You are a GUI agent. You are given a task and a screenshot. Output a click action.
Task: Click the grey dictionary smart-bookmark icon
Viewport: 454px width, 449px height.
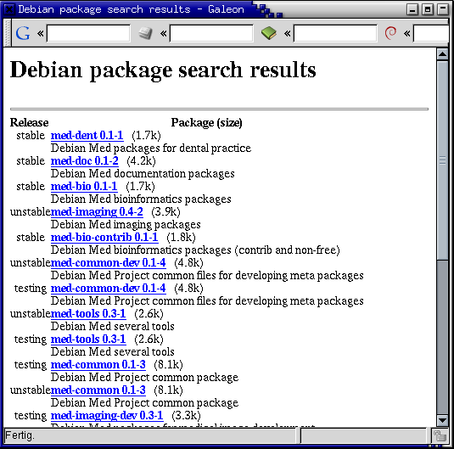coord(145,33)
